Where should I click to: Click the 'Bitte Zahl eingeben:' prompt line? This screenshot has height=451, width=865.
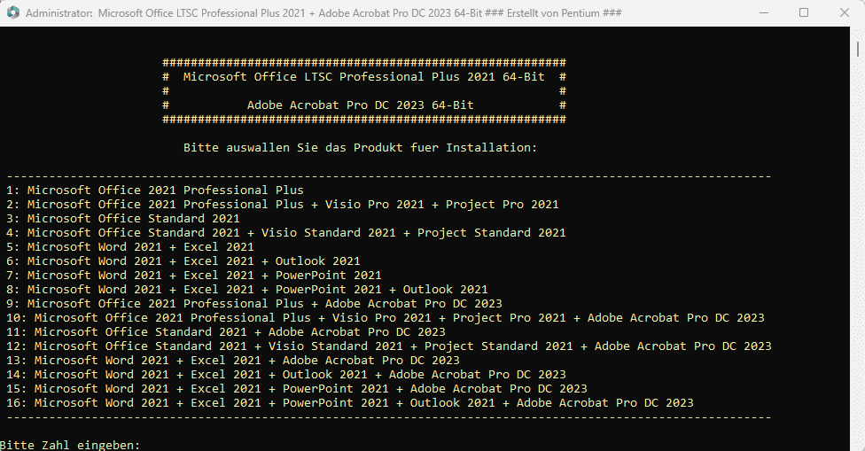(70, 445)
